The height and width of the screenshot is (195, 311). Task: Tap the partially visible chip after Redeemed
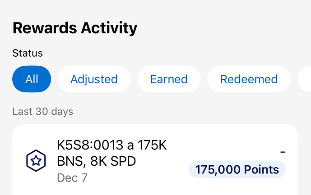[x=305, y=79]
